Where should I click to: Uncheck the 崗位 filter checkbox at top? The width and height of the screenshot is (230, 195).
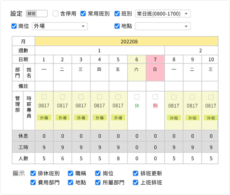tap(14, 26)
